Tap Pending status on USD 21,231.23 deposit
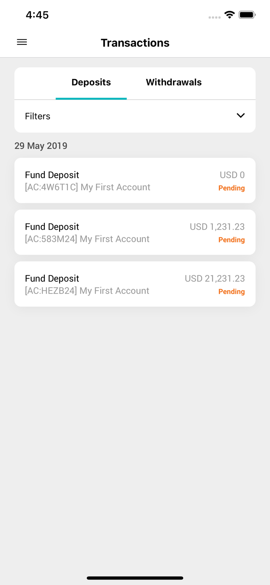 [231, 292]
